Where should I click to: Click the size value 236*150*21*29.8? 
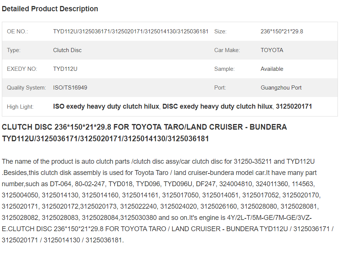coord(282,31)
